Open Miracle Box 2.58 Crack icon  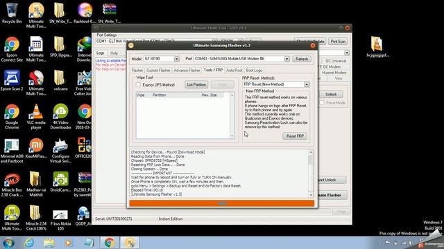[12, 184]
